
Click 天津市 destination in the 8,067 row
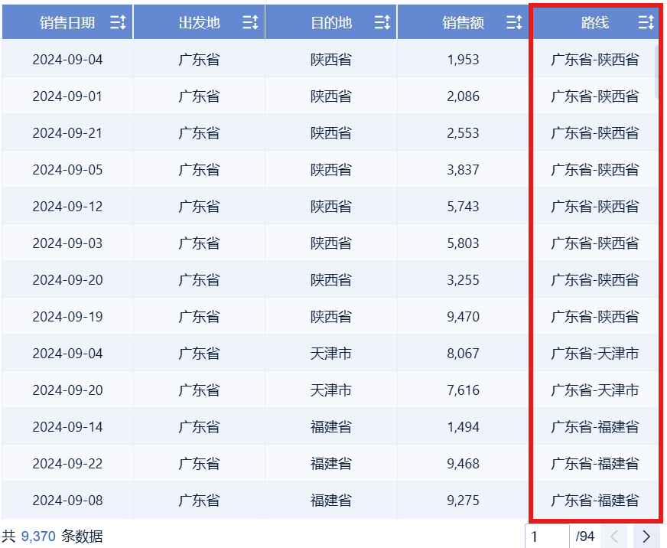point(331,354)
